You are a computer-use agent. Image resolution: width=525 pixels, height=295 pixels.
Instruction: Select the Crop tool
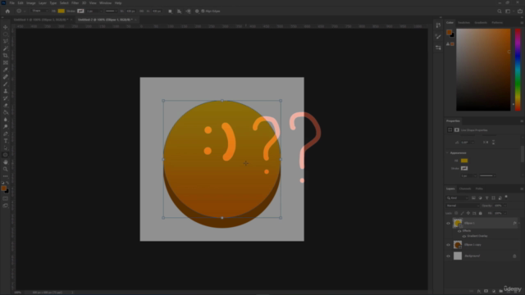6,56
